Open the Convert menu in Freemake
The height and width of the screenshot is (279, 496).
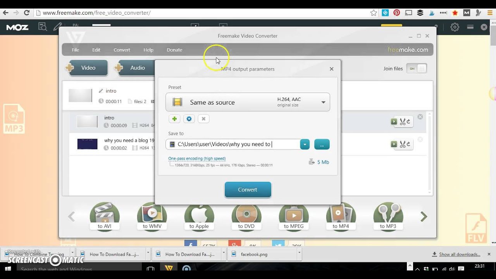[122, 50]
